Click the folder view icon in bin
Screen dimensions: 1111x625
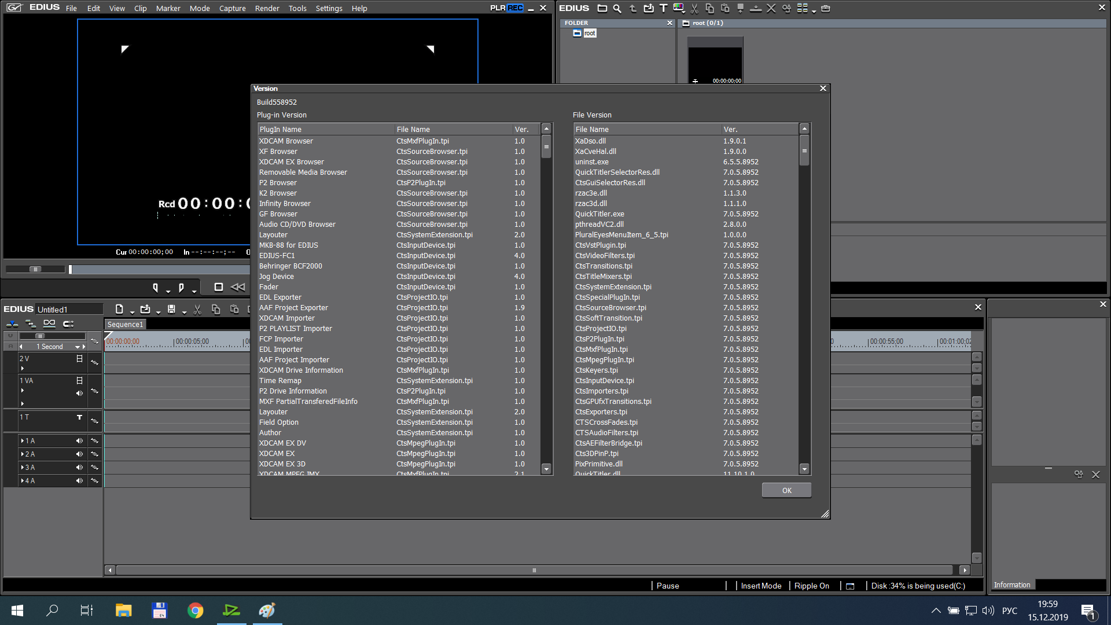click(x=602, y=9)
